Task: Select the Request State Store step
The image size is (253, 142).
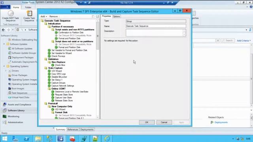Action: (x=64, y=95)
